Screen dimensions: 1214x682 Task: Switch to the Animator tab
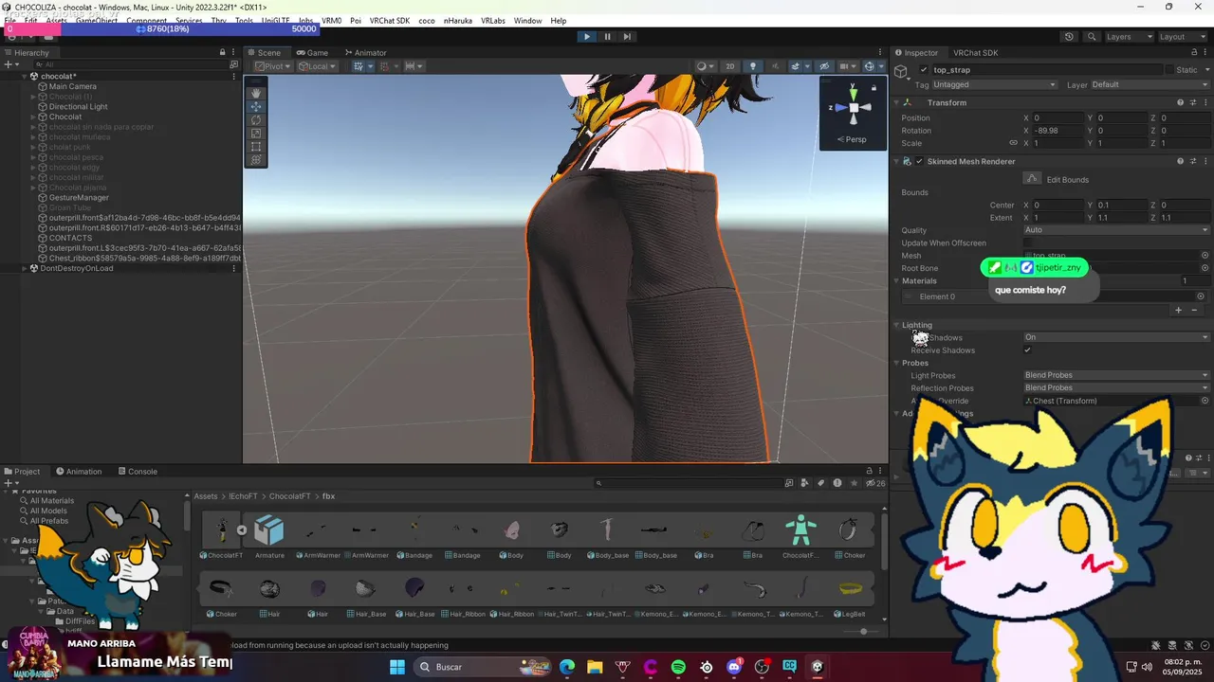point(365,53)
